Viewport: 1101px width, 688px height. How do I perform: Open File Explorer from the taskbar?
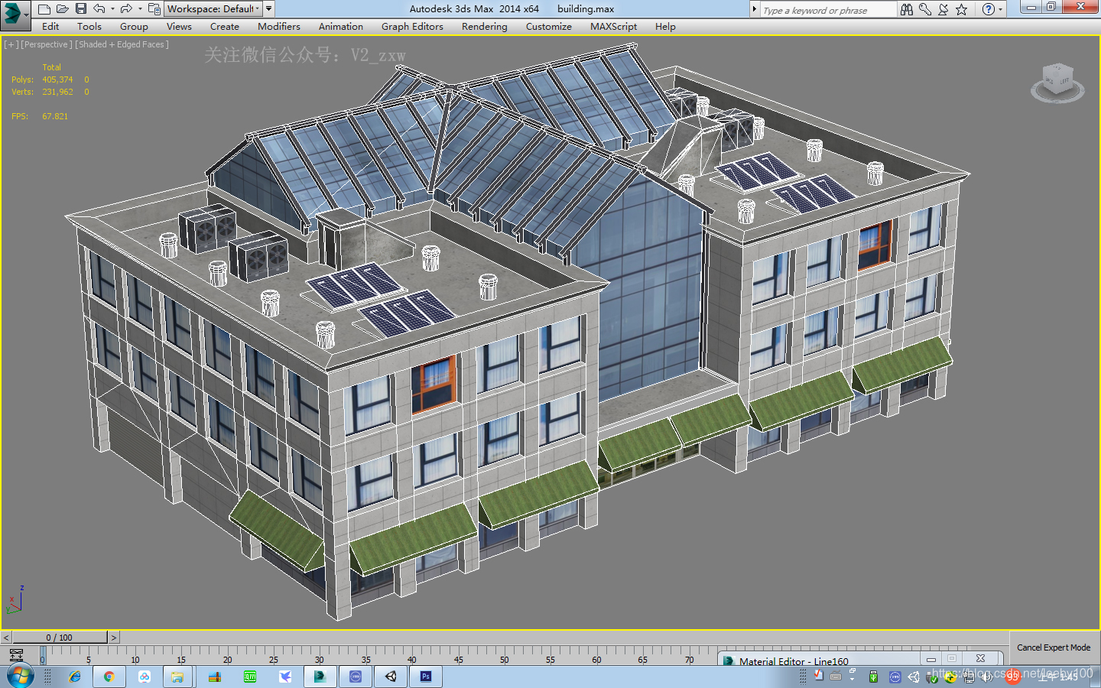[x=177, y=677]
